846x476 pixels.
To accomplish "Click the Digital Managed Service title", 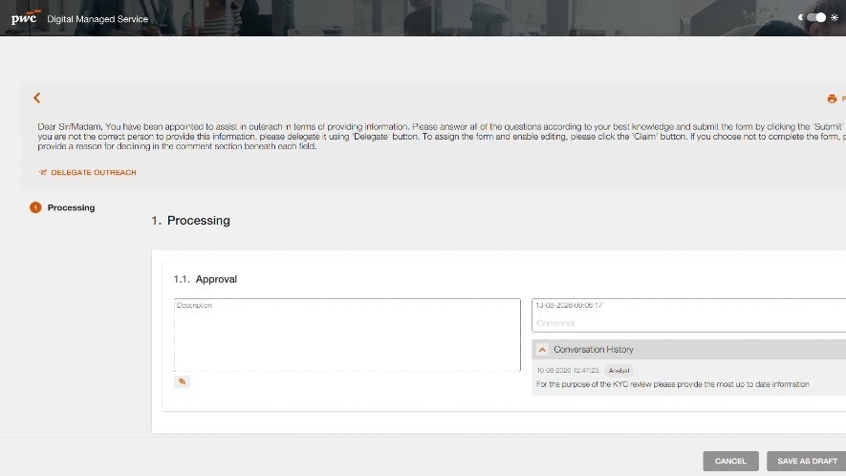I will pyautogui.click(x=98, y=19).
